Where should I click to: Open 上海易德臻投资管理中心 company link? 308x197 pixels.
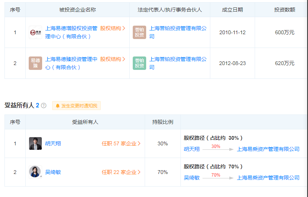click(x=71, y=59)
